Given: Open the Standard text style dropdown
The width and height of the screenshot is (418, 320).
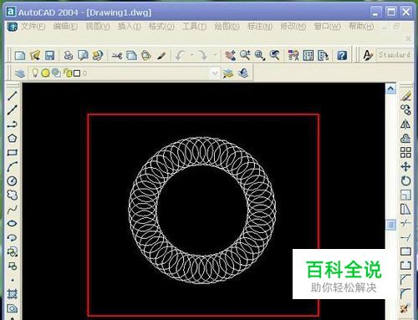Looking at the screenshot, I should click(395, 55).
